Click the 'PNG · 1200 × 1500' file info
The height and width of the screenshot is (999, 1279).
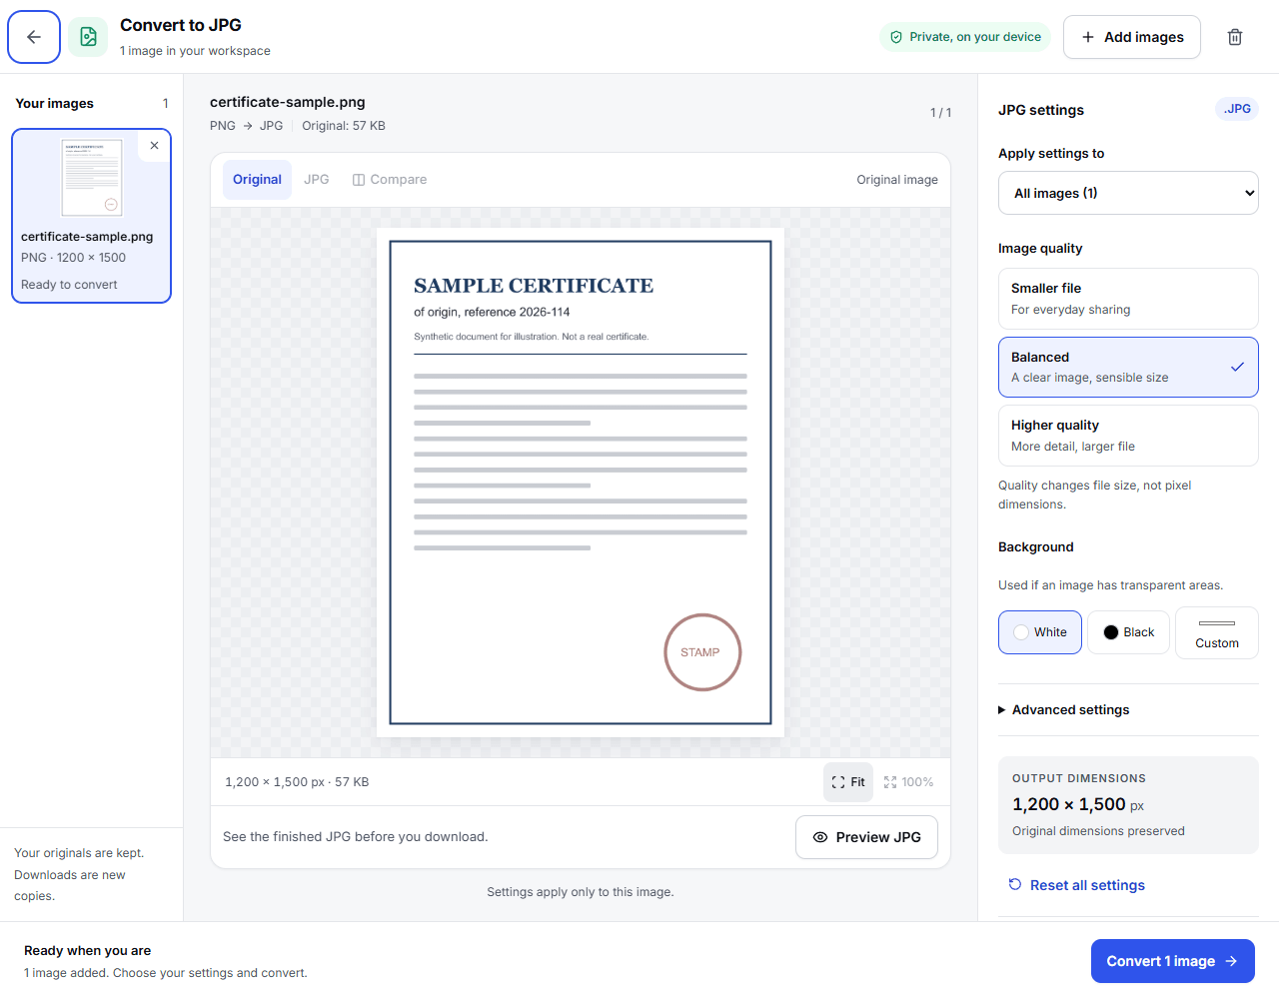(73, 258)
